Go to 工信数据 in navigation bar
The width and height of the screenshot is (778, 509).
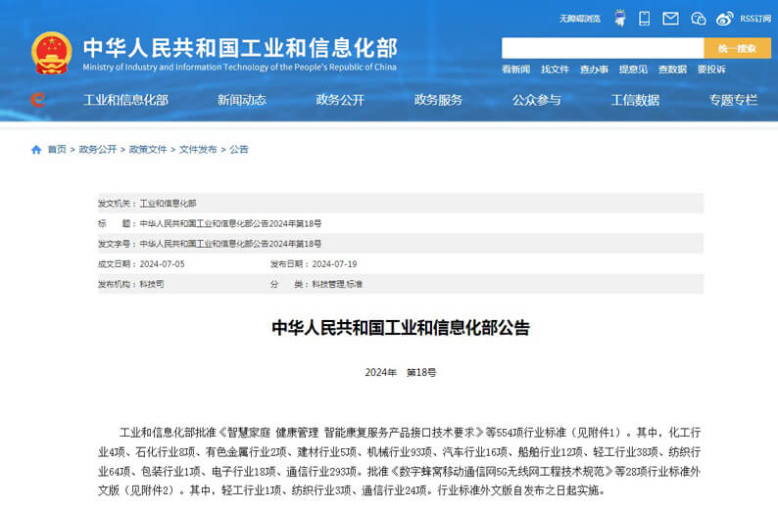tap(635, 100)
